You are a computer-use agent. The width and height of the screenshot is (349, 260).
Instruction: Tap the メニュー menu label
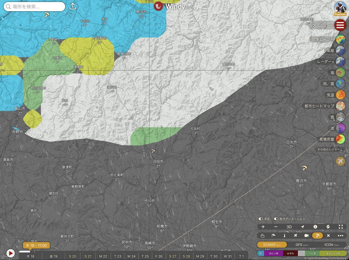pyautogui.click(x=322, y=25)
